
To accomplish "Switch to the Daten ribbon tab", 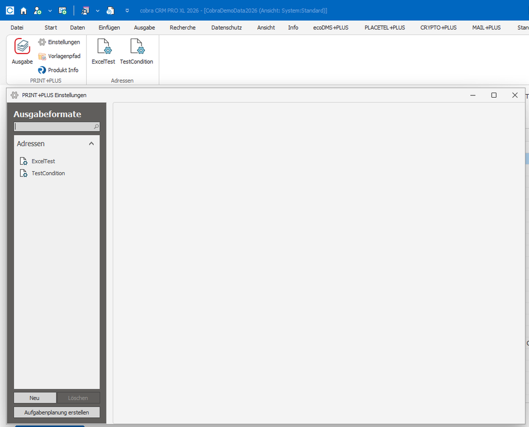I will click(78, 28).
